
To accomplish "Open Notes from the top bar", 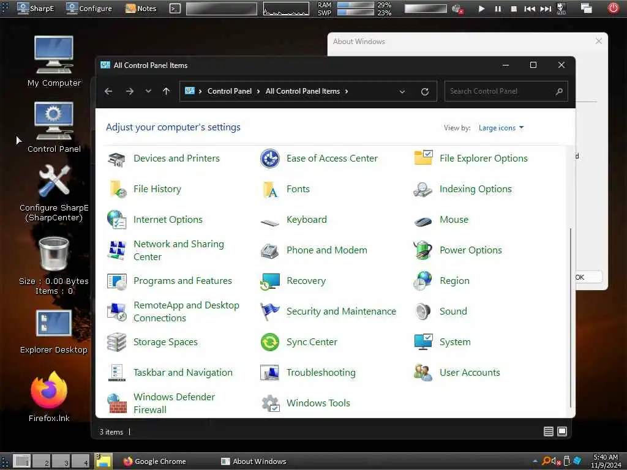I will point(141,9).
